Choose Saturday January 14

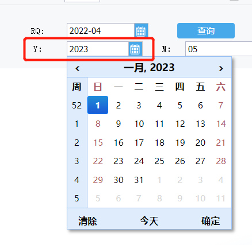[x=221, y=124]
